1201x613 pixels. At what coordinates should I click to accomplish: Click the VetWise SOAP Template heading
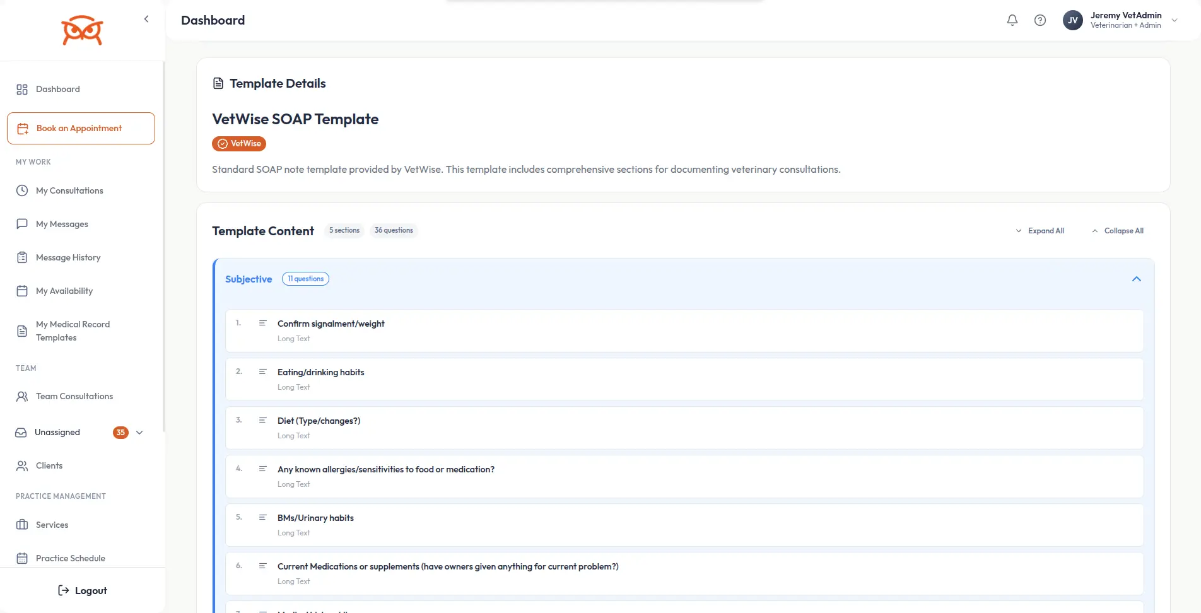click(x=295, y=119)
